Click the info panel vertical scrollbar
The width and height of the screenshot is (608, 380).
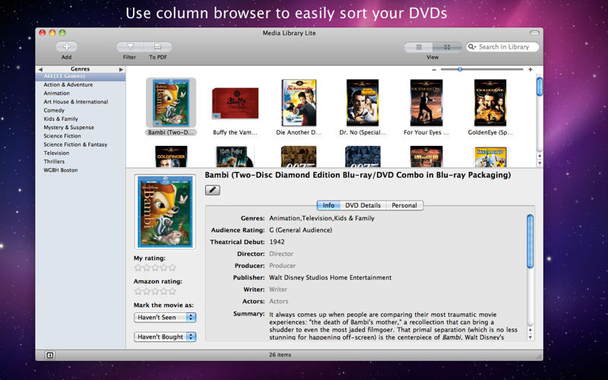coord(530,241)
